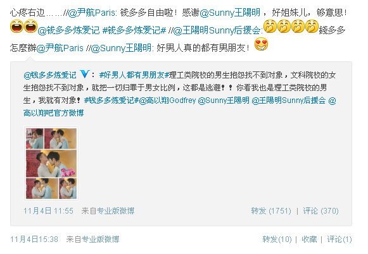Click 收藏 to favorite this post
The image size is (368, 254).
tap(309, 239)
